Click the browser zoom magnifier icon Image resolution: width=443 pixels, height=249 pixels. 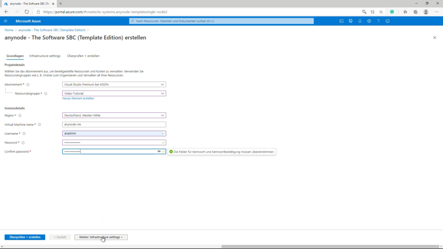click(x=364, y=12)
